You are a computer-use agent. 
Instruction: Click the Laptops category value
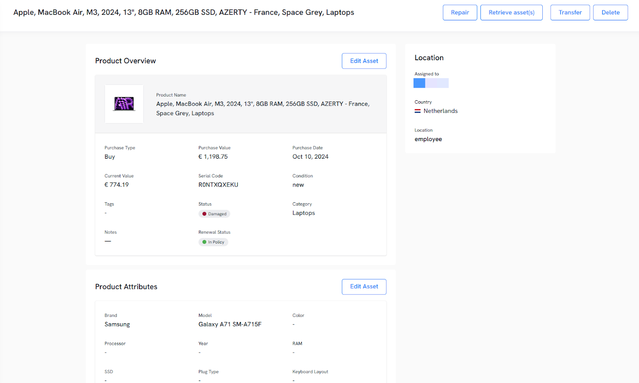pos(304,213)
